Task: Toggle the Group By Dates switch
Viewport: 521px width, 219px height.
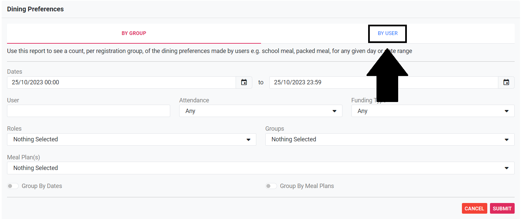Action: 13,186
